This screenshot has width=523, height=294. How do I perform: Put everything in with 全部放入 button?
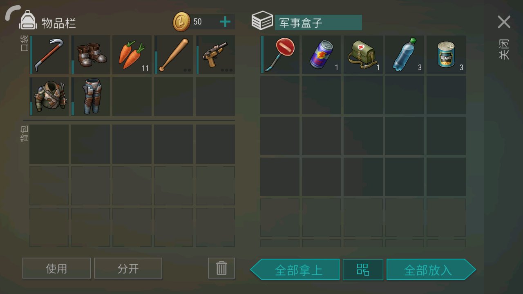coord(431,269)
